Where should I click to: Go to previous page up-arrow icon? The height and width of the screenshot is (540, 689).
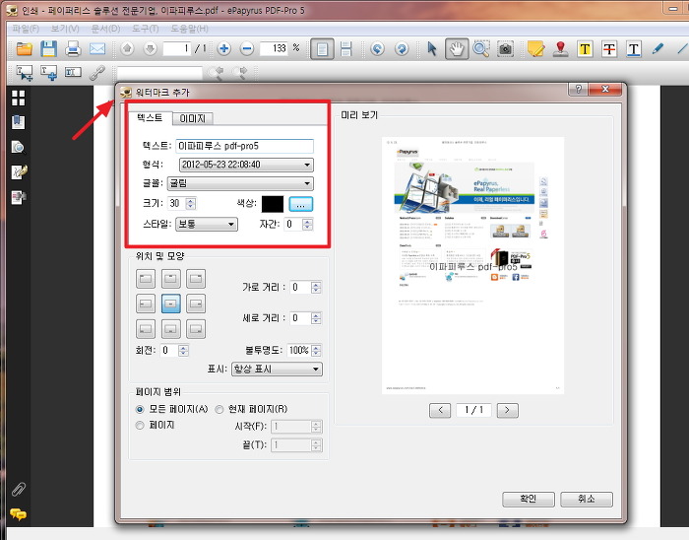tap(127, 48)
